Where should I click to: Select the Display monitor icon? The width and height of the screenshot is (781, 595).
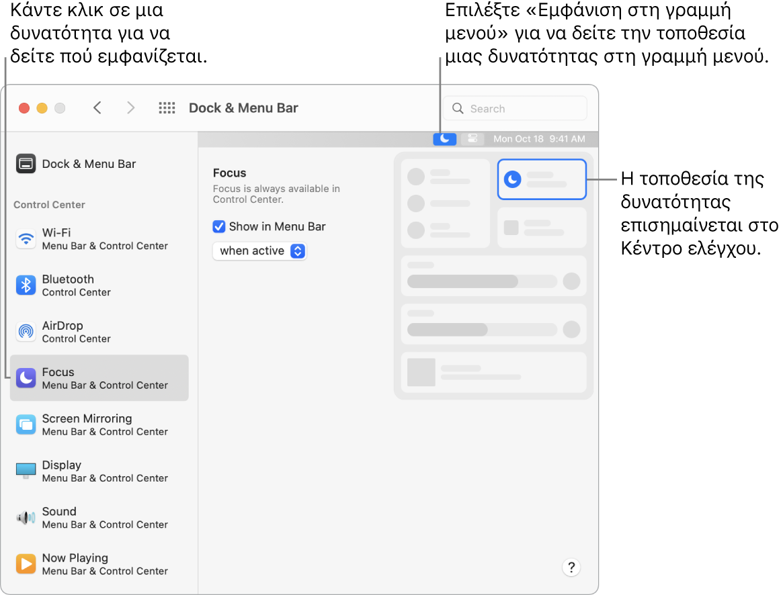click(x=26, y=471)
